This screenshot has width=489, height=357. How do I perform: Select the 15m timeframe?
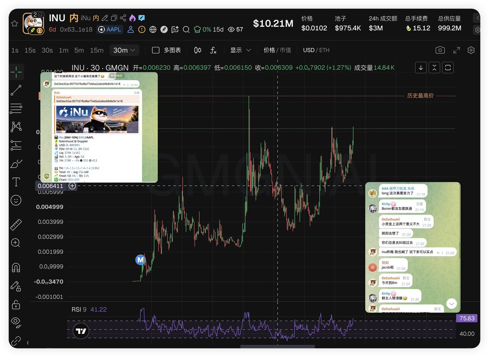tap(97, 50)
